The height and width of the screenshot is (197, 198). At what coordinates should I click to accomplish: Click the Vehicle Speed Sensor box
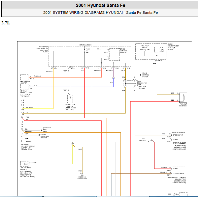tap(24, 87)
